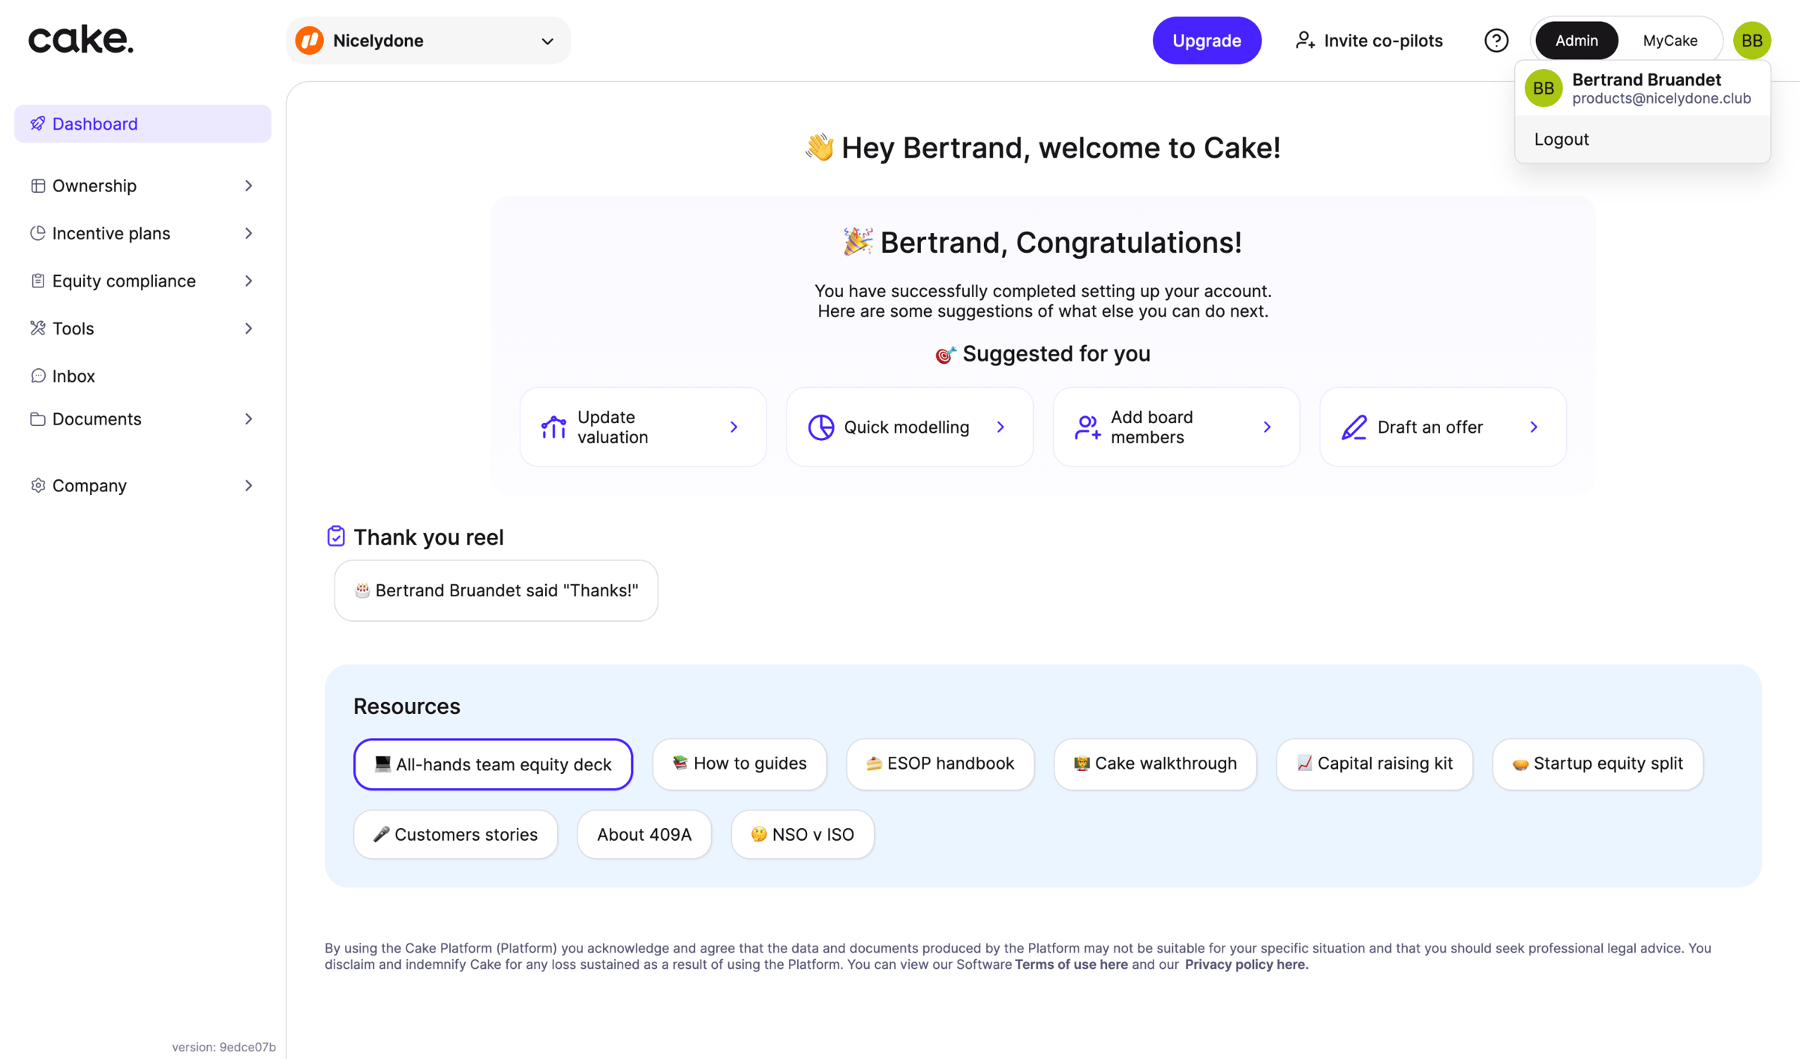
Task: Click the Incentive plans pie icon
Action: (x=37, y=233)
